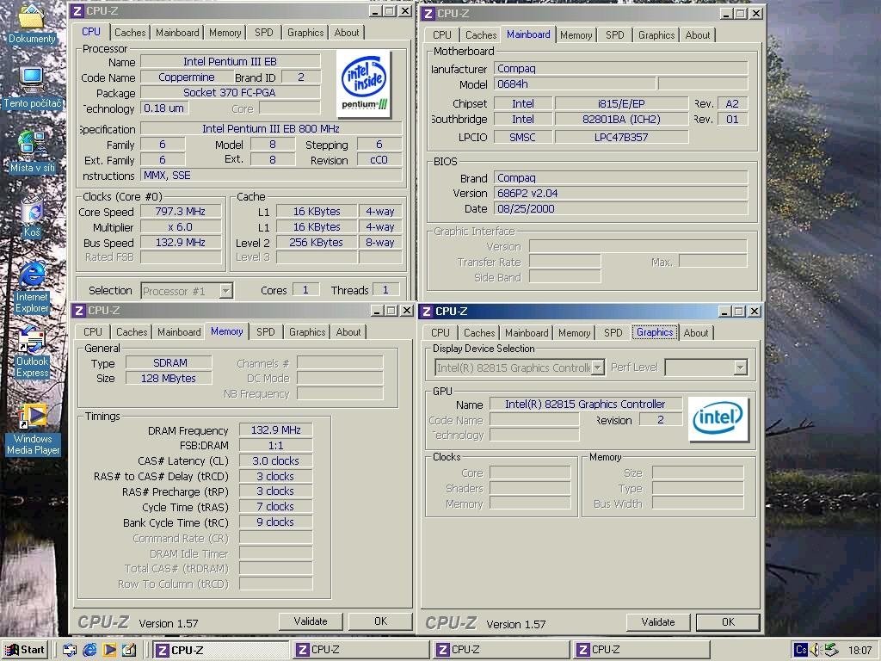Click FSB:DRAM 1:1 value
Viewport: 881px width, 661px height.
click(275, 446)
